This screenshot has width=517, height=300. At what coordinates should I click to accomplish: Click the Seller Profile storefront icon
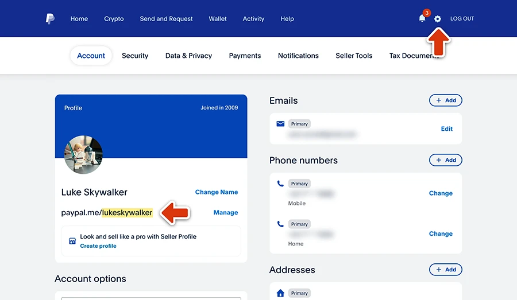click(72, 241)
